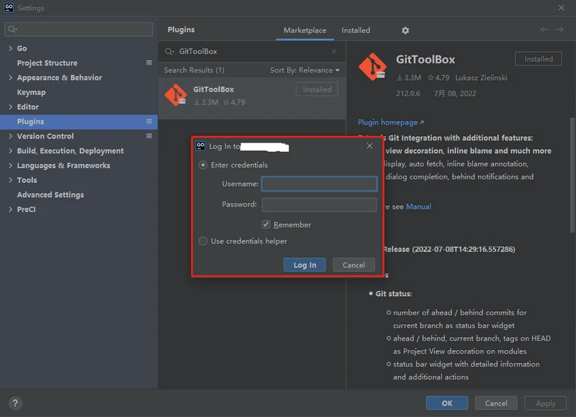This screenshot has height=417, width=576.
Task: Click the GitToolBox icon in search results
Action: [x=176, y=95]
